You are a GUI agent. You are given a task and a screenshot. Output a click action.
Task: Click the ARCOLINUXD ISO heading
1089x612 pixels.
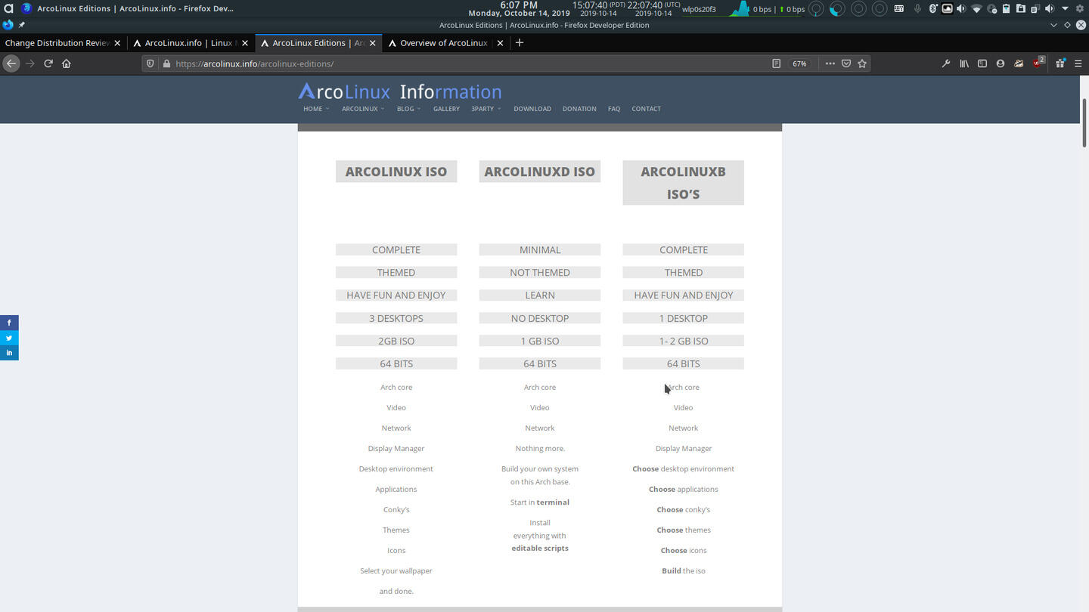[540, 172]
